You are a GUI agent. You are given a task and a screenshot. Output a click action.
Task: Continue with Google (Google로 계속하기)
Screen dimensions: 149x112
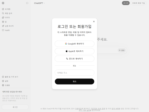74,44
